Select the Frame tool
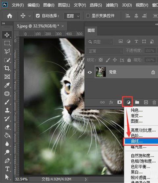The width and height of the screenshot is (158, 183). point(7,77)
